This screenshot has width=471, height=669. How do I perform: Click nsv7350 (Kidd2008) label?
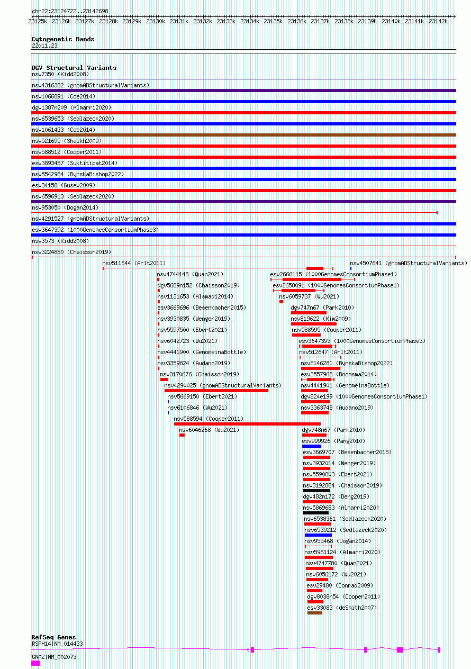60,74
